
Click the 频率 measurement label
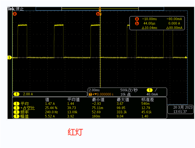[25, 112]
